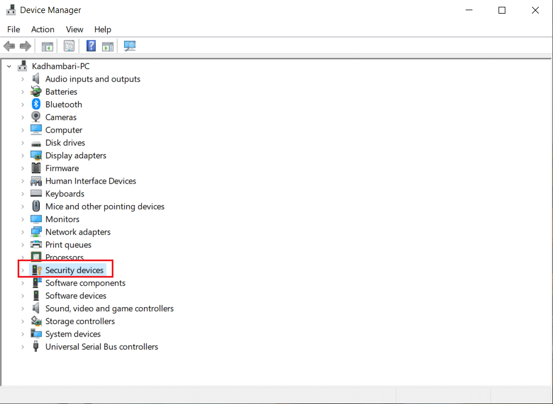Open the File menu
Screen dimensions: 553x404
14,29
